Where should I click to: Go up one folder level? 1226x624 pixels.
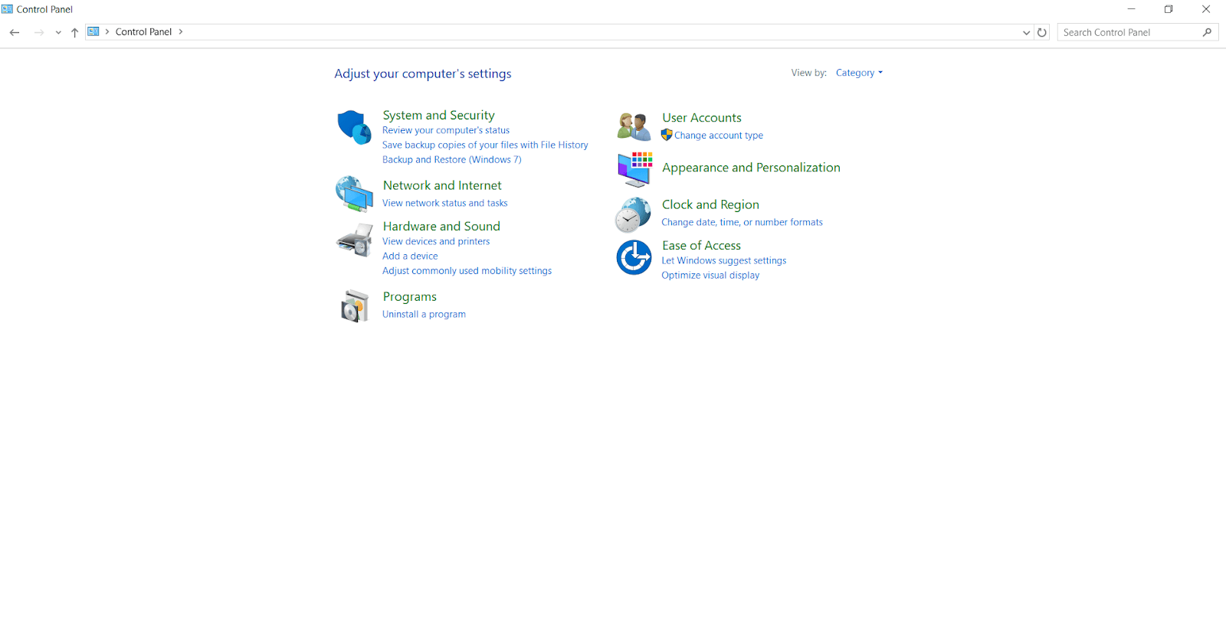tap(74, 32)
